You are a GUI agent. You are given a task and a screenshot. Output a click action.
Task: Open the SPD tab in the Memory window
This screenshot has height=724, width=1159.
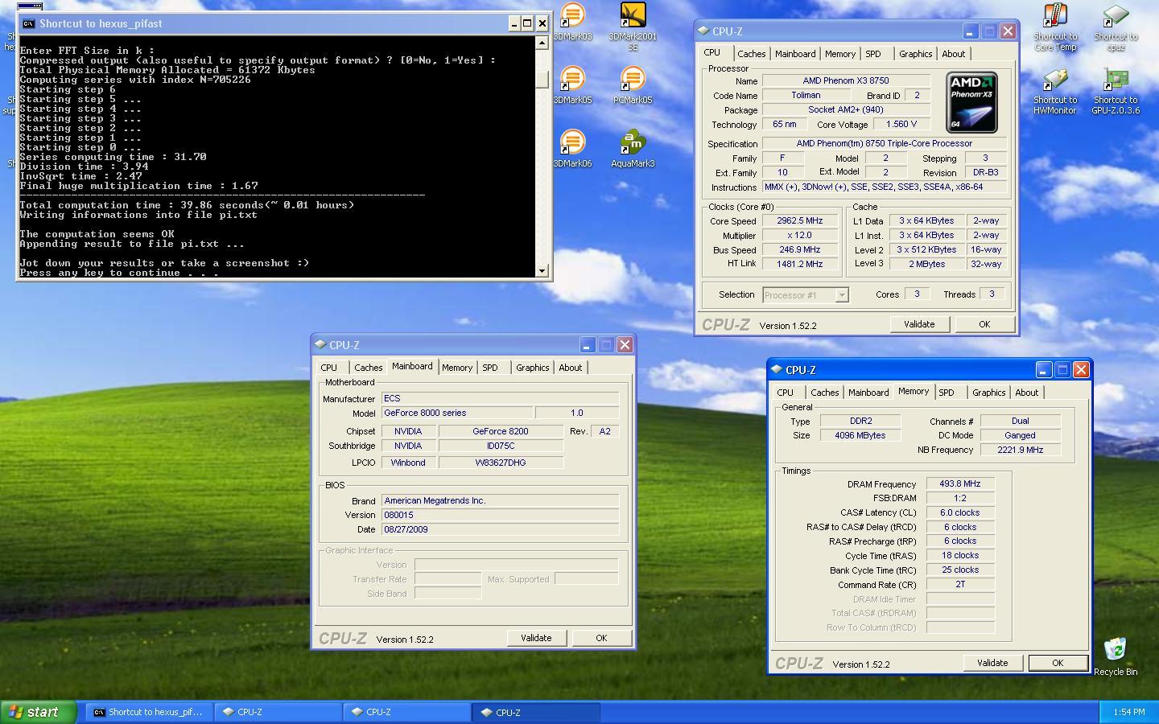click(x=947, y=393)
